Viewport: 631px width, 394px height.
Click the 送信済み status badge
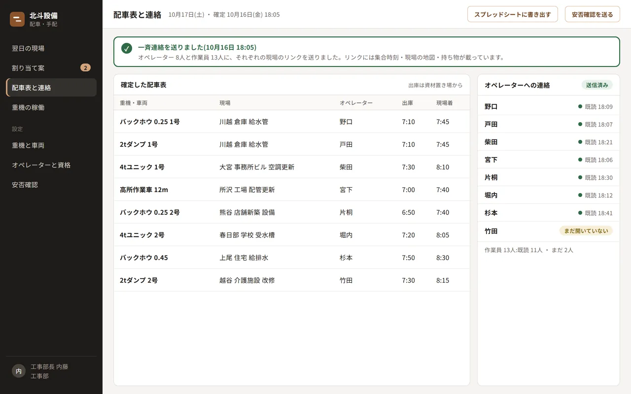[x=597, y=85]
